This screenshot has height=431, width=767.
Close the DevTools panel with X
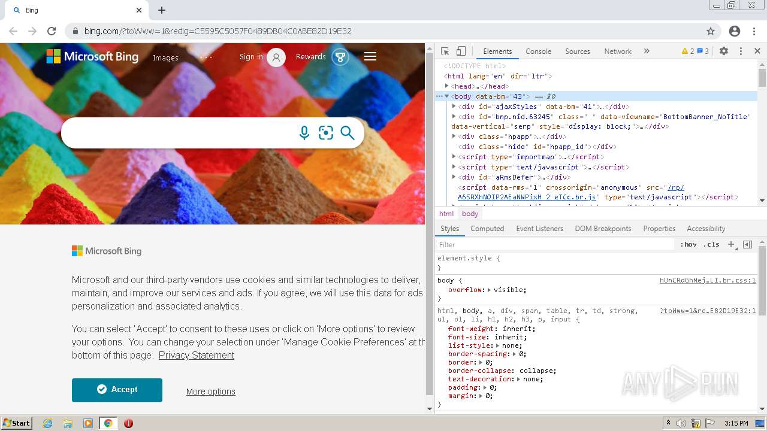(x=757, y=51)
